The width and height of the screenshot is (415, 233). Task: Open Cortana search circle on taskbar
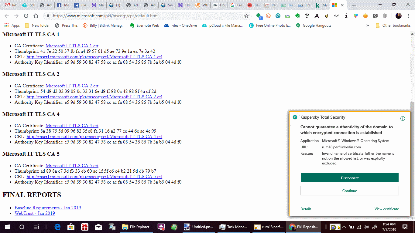coord(22,227)
